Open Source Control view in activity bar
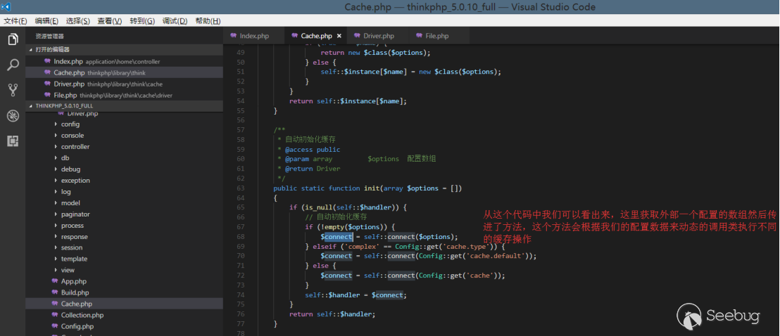This screenshot has width=780, height=336. pyautogui.click(x=13, y=90)
